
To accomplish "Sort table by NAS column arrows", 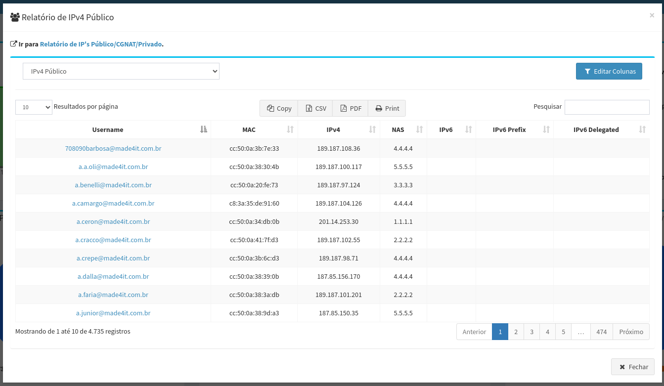I will 419,129.
